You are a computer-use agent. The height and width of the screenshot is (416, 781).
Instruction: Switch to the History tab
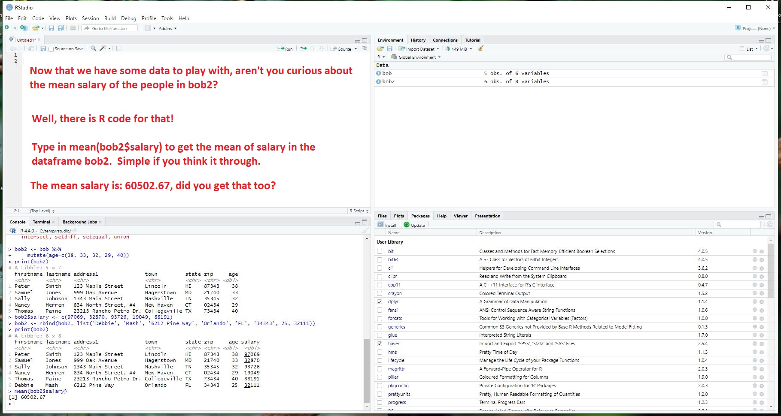418,40
